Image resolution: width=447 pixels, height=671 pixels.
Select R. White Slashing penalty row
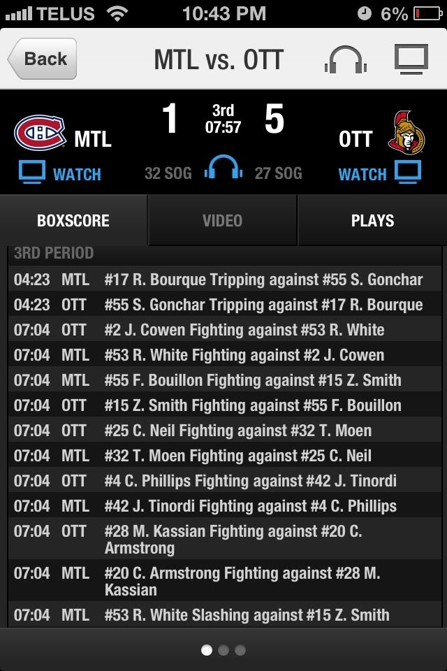(225, 615)
